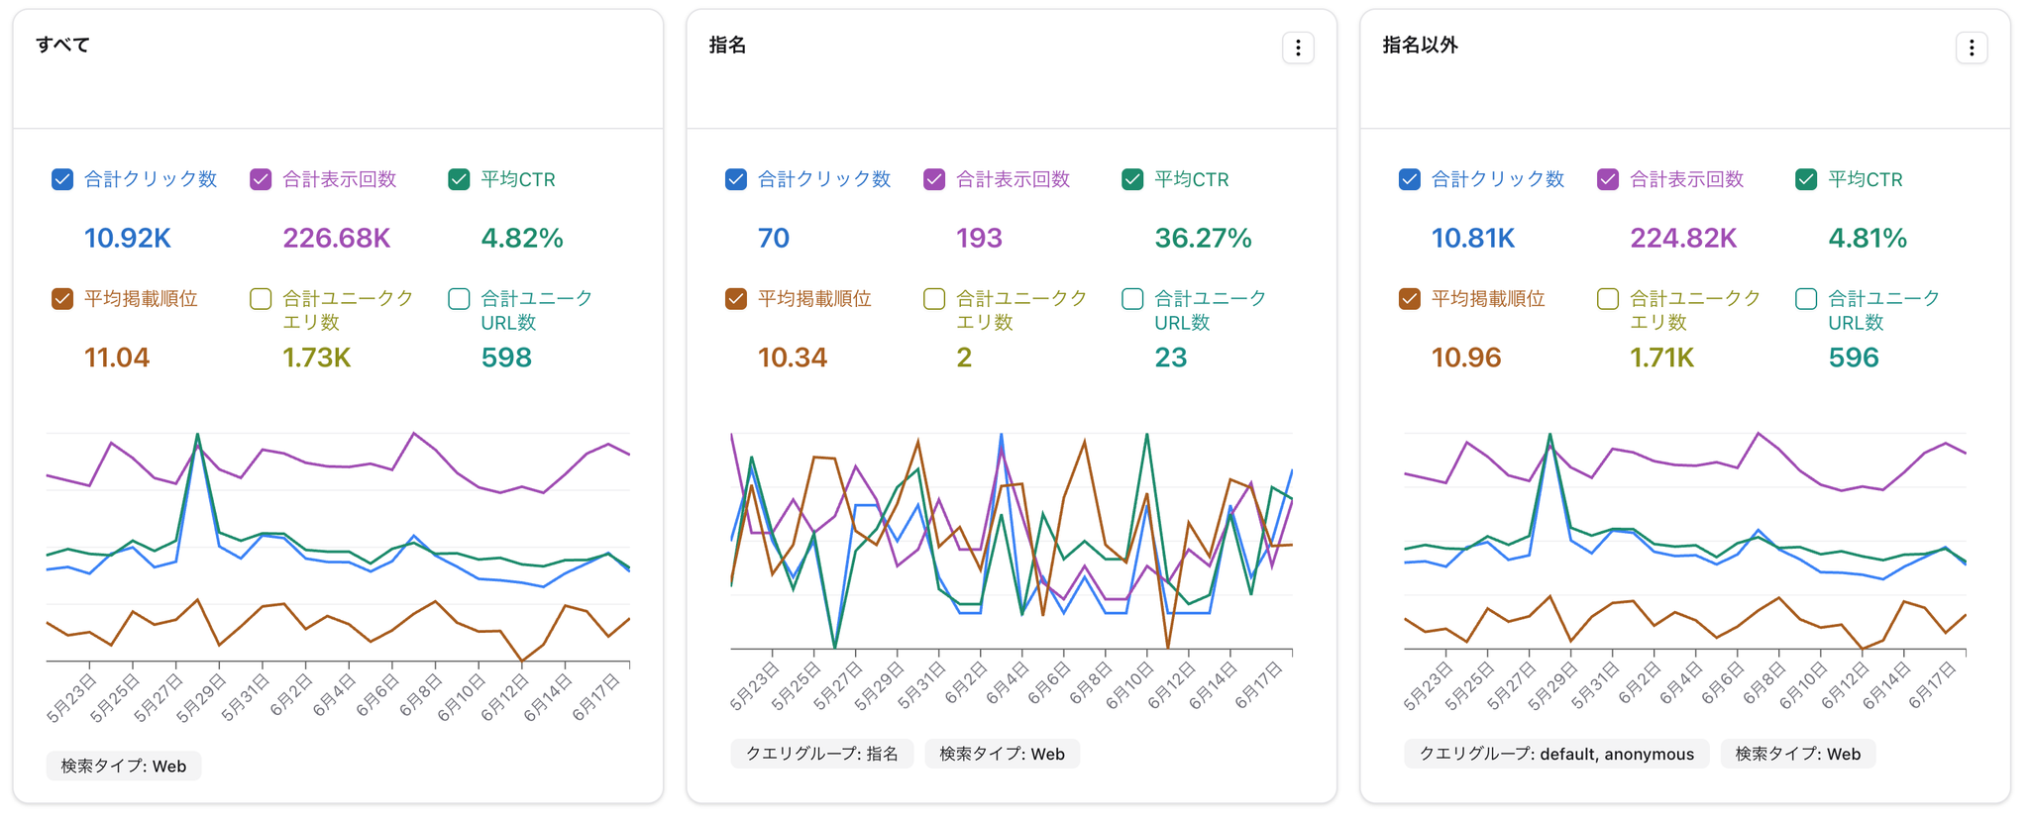Click the 70 clicks value in 指名 card
2029x819 pixels.
point(774,238)
